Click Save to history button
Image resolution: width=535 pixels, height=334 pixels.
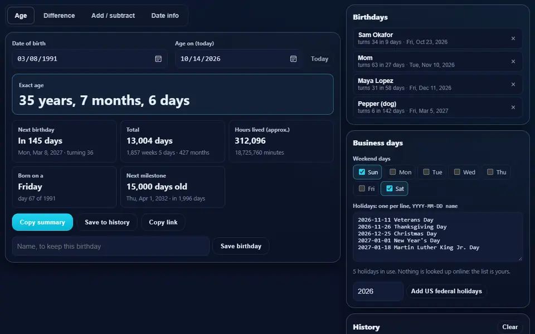click(107, 222)
